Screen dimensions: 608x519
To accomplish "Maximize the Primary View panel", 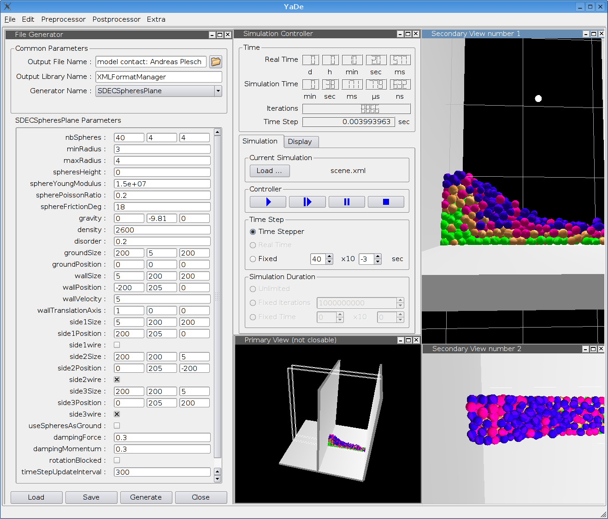I will [408, 340].
